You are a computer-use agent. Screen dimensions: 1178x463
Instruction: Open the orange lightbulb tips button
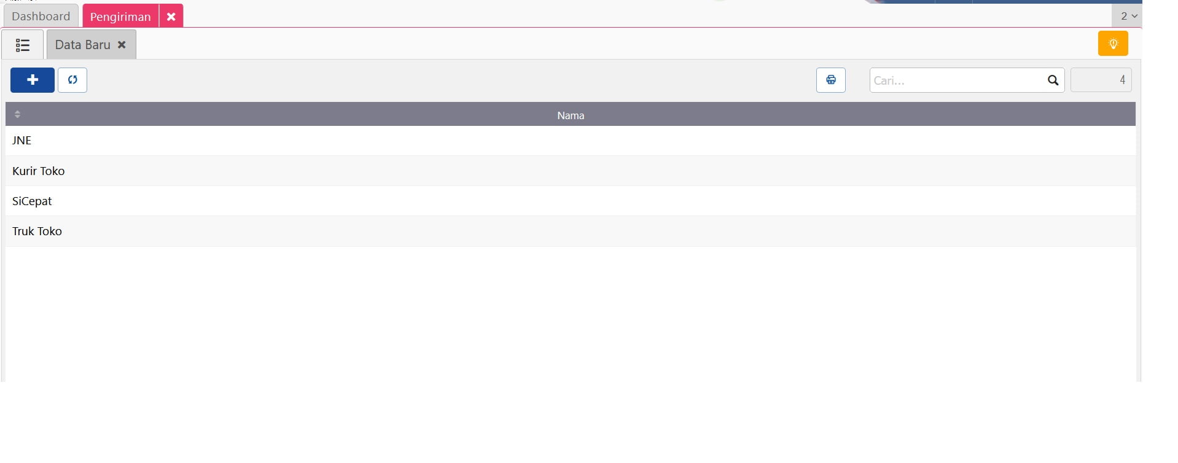pyautogui.click(x=1113, y=44)
